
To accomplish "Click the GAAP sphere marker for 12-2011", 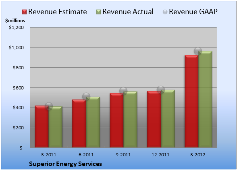I will pos(161,90).
